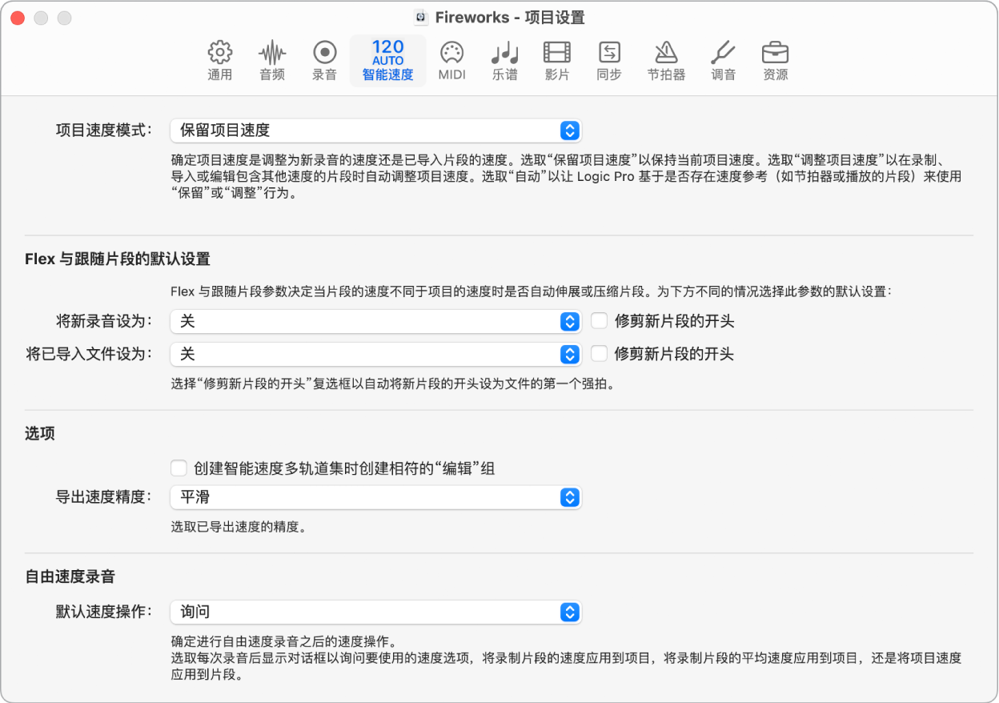Open the 将新录音设为 popup menu

click(375, 321)
